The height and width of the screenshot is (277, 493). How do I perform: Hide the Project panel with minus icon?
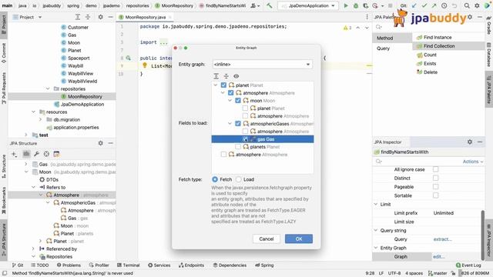(x=110, y=17)
